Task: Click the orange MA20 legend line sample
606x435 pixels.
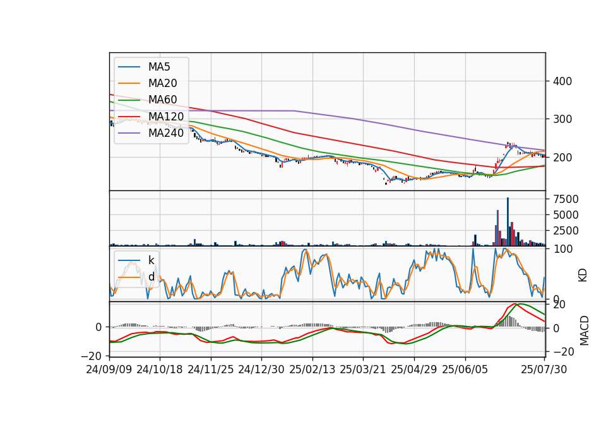Action: (x=129, y=84)
